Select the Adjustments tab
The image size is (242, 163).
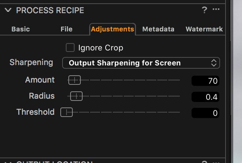113,29
